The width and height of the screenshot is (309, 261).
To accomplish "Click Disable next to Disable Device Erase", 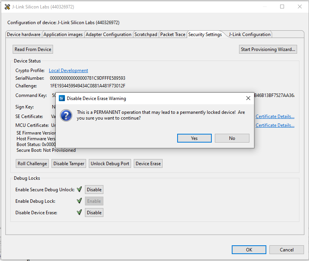I will point(94,213).
